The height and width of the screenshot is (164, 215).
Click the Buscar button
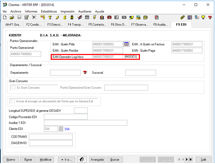(x=115, y=160)
